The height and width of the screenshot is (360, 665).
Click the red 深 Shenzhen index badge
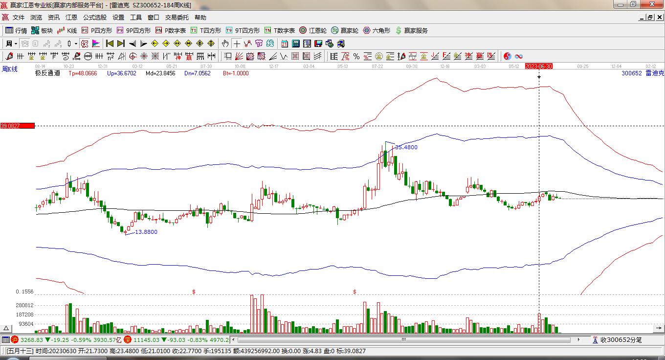[127, 339]
